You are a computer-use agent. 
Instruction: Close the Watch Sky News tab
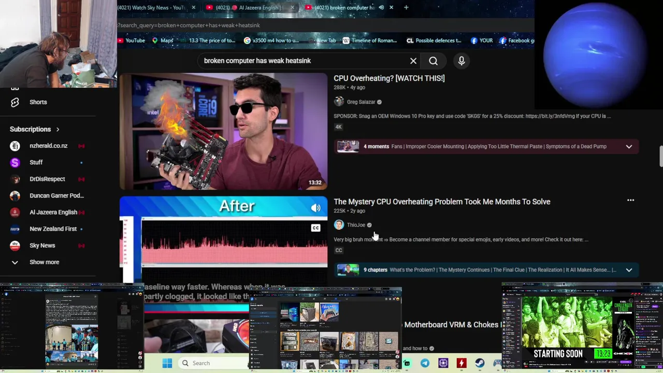tap(193, 7)
